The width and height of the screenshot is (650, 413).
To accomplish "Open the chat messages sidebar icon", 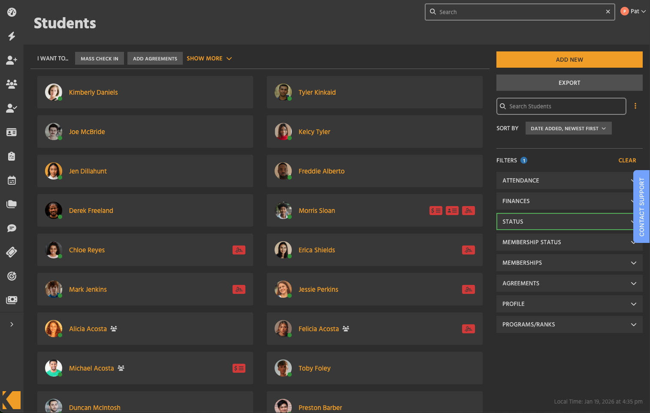I will (x=12, y=228).
